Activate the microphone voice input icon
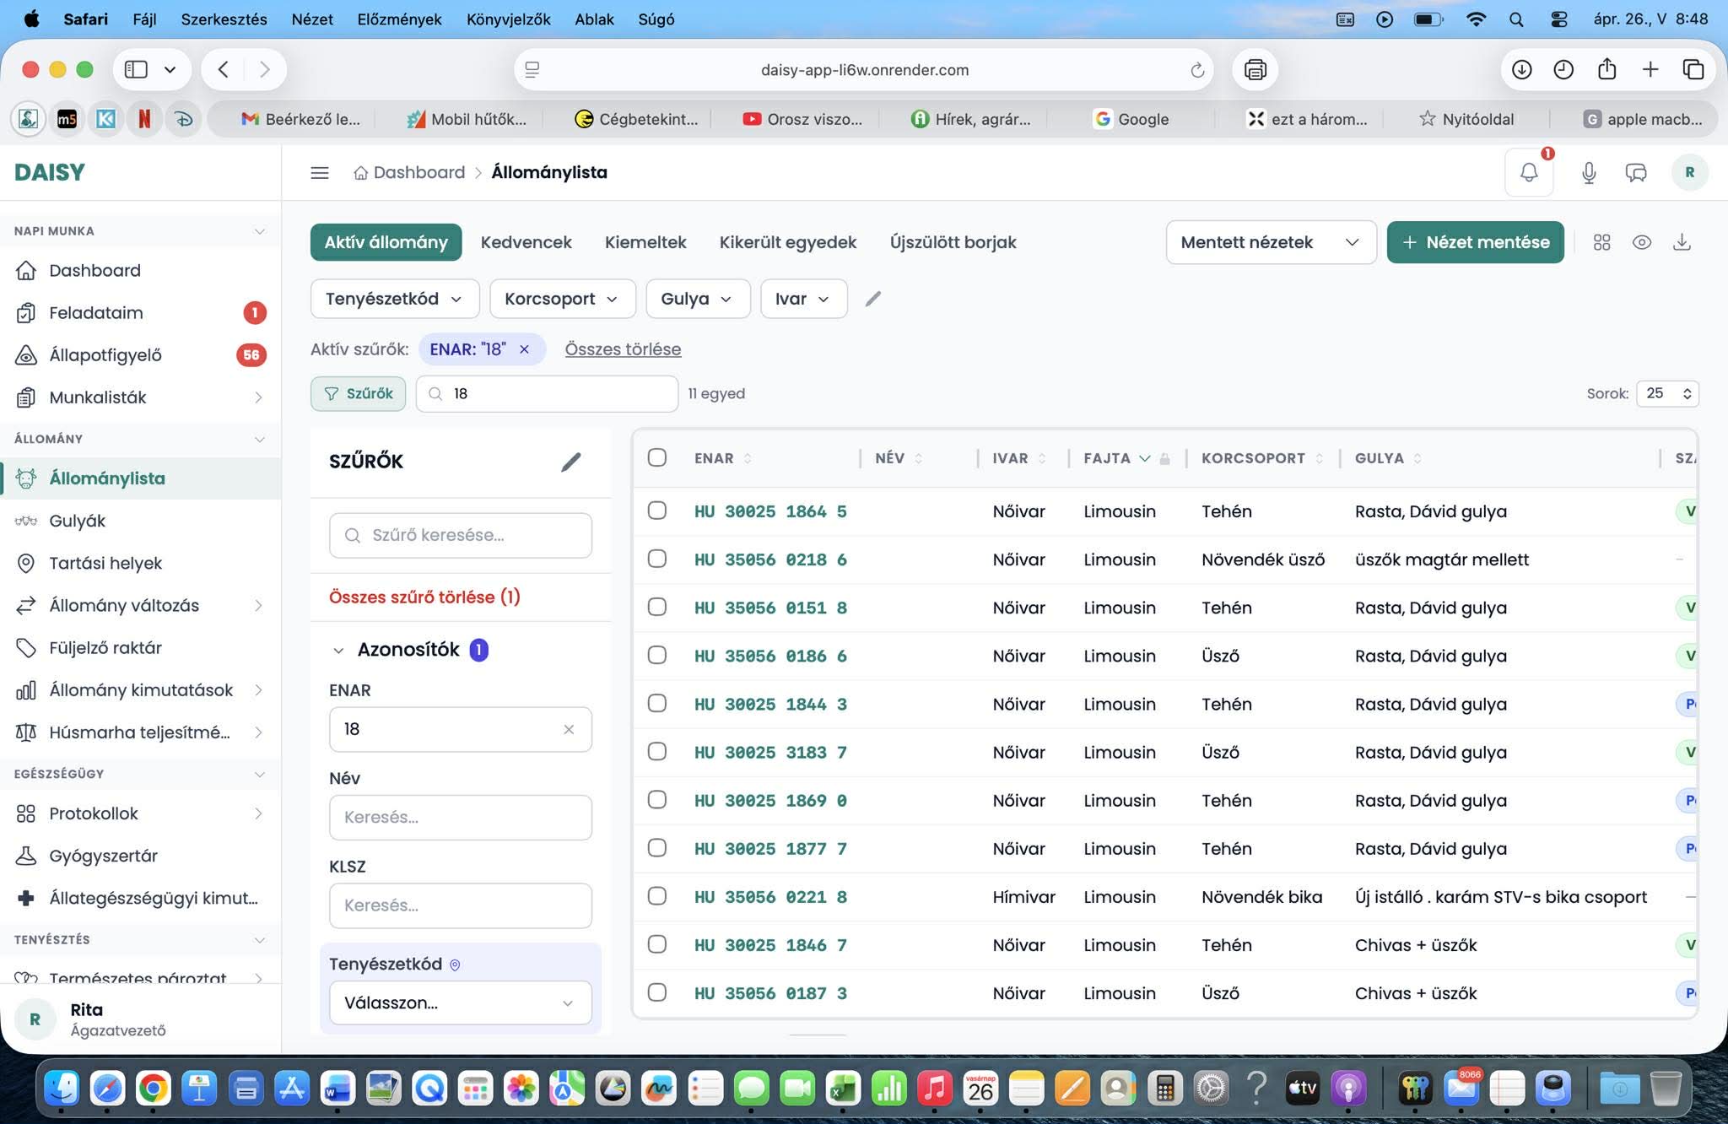The height and width of the screenshot is (1124, 1728). tap(1589, 172)
